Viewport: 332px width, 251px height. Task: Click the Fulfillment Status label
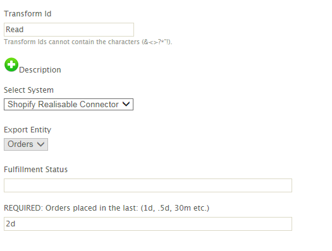tap(35, 170)
